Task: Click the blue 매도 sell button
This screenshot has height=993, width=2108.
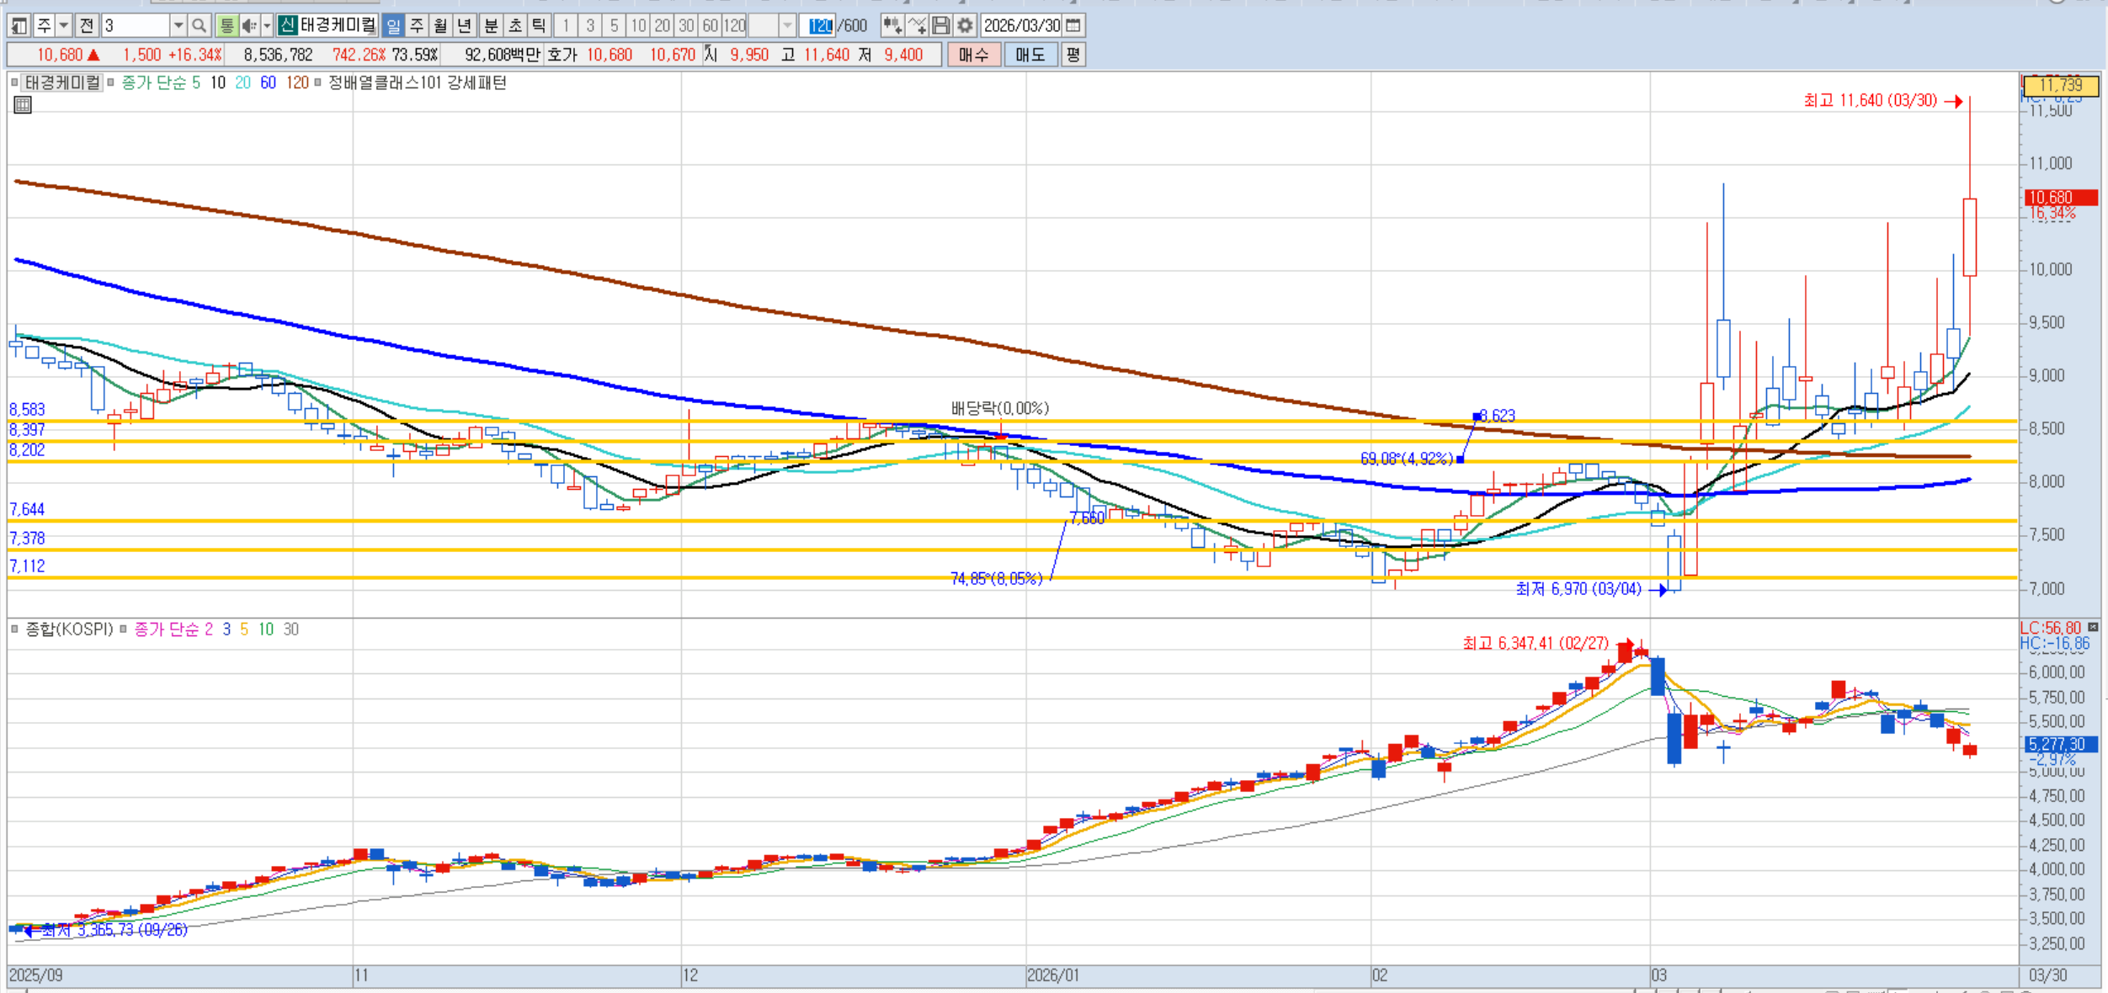Action: (1030, 55)
